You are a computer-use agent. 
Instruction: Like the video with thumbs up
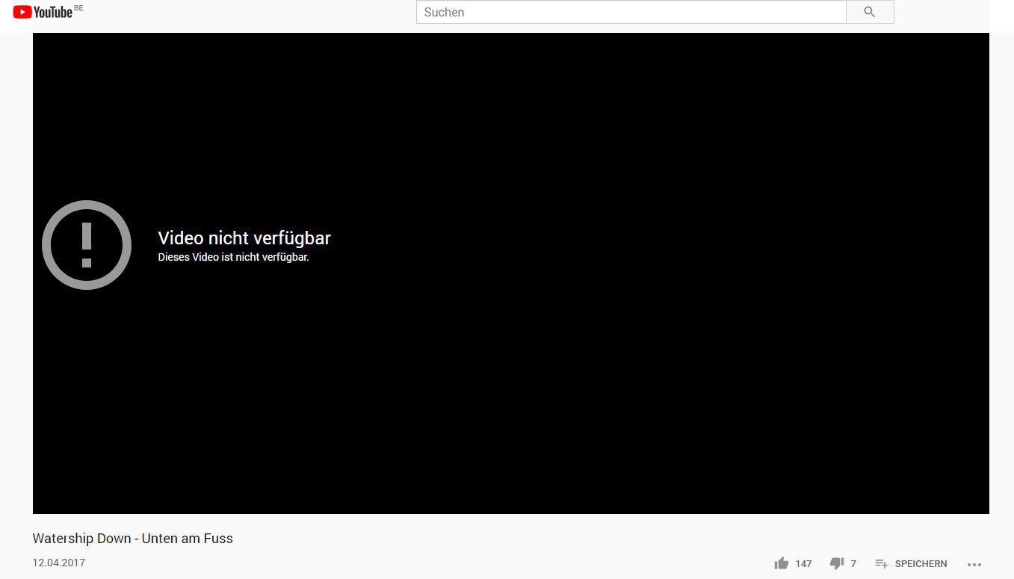point(782,563)
